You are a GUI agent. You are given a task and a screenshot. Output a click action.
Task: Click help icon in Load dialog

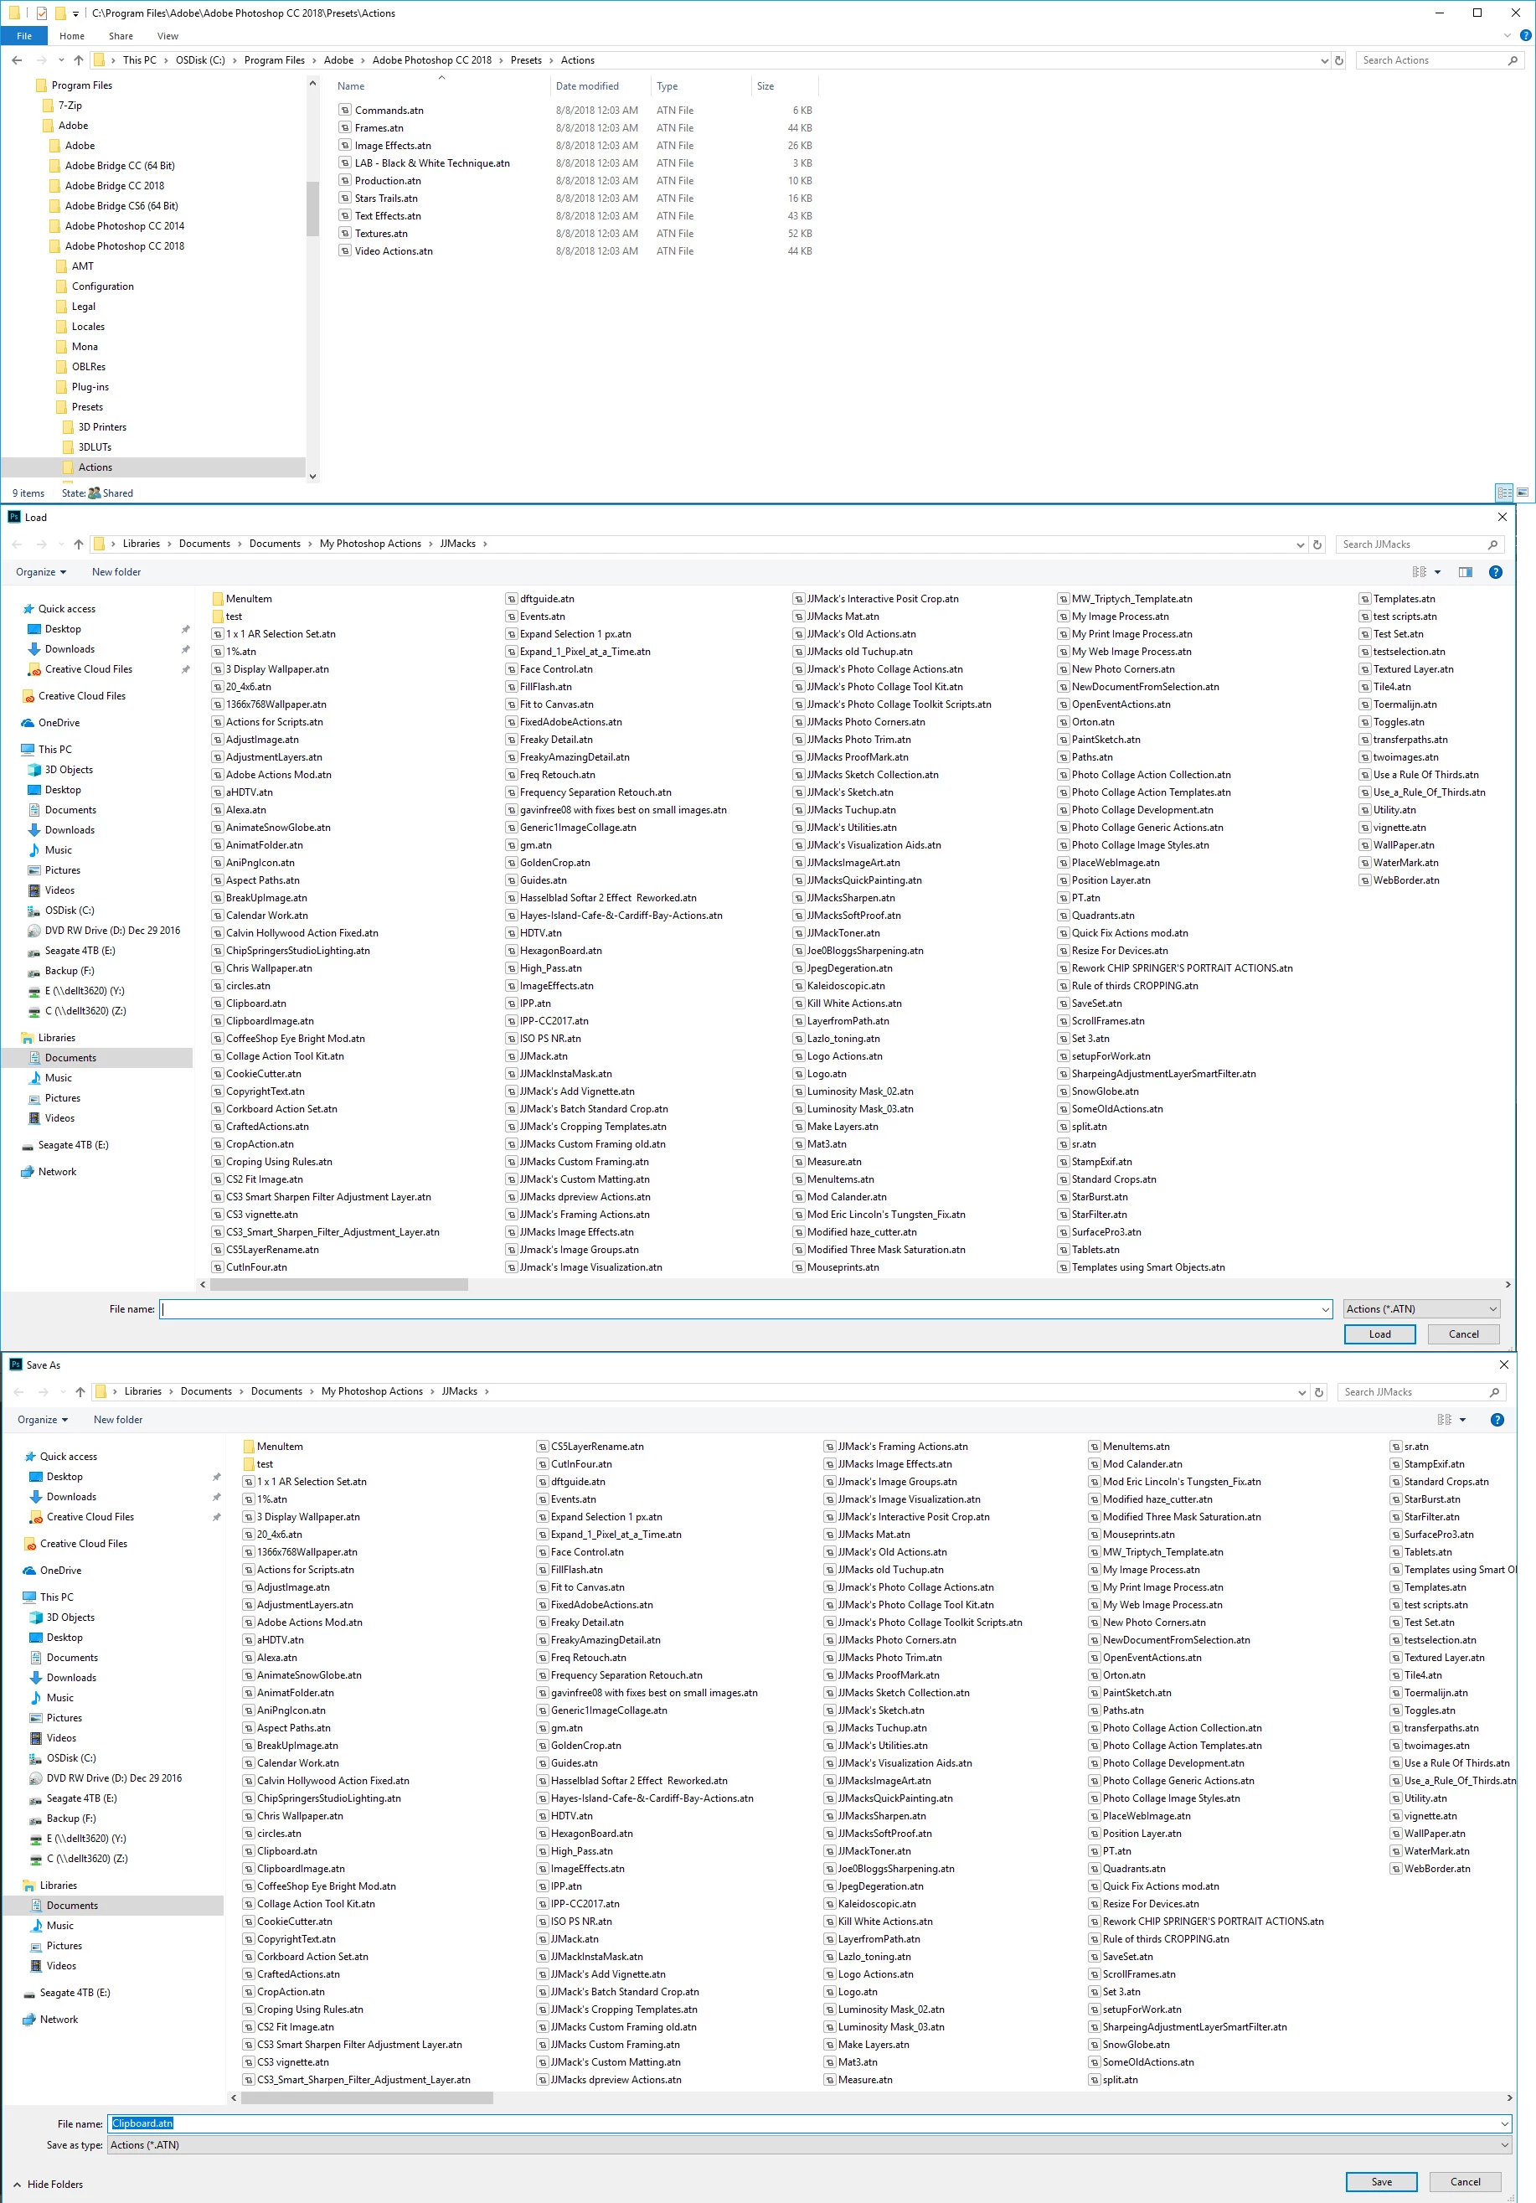click(x=1495, y=572)
